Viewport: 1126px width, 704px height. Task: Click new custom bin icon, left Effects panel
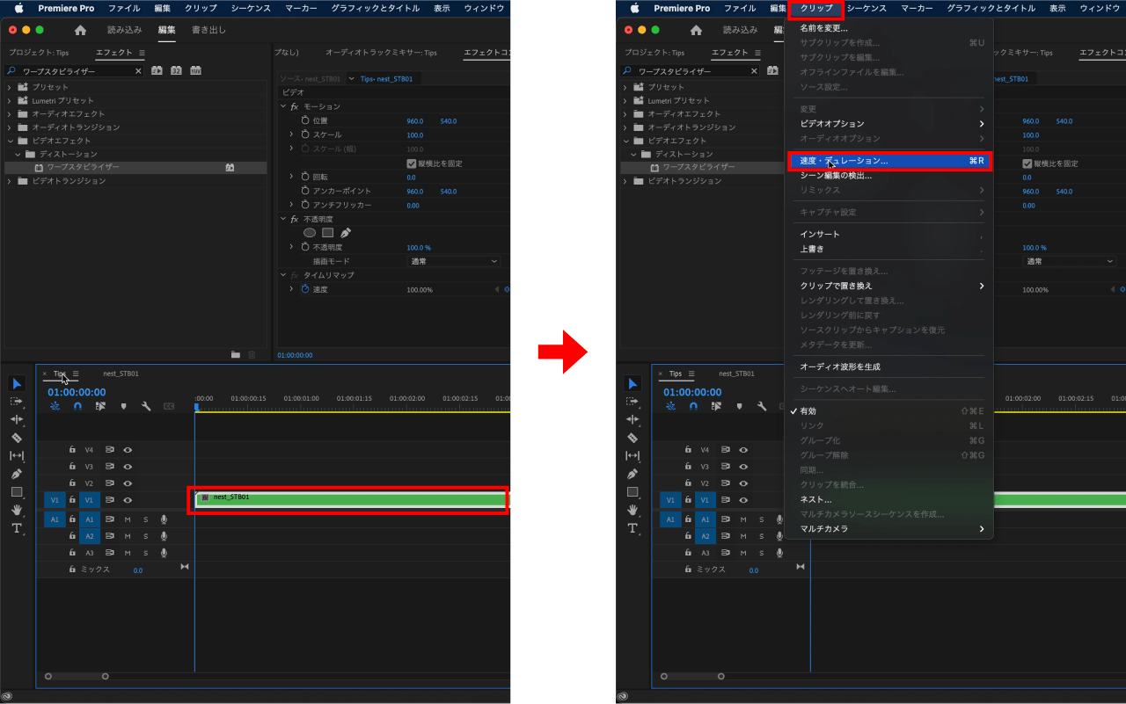click(236, 355)
